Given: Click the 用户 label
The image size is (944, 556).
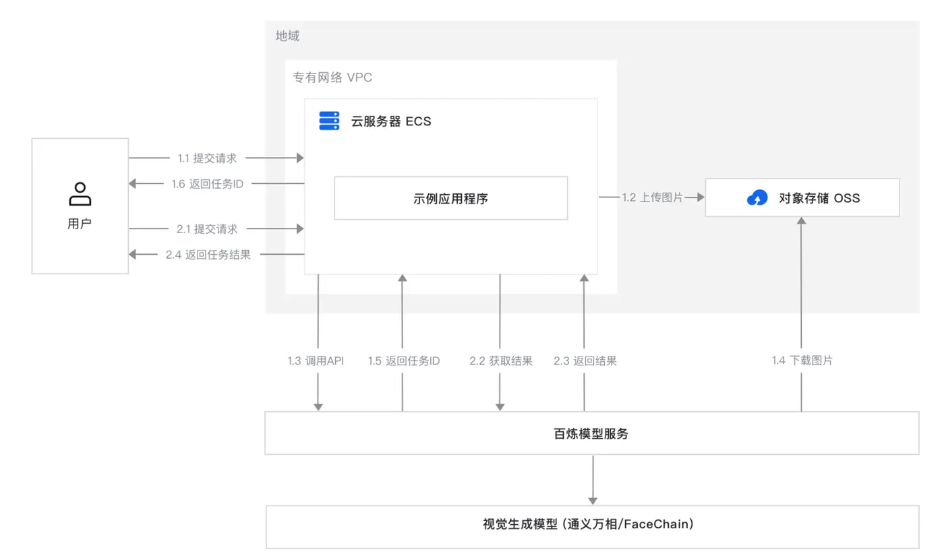Looking at the screenshot, I should tap(80, 224).
